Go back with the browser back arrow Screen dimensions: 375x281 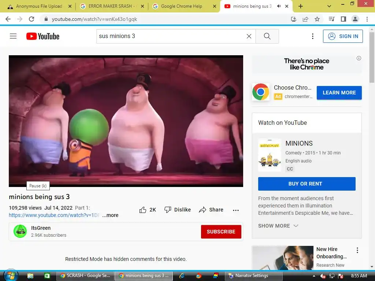8,19
